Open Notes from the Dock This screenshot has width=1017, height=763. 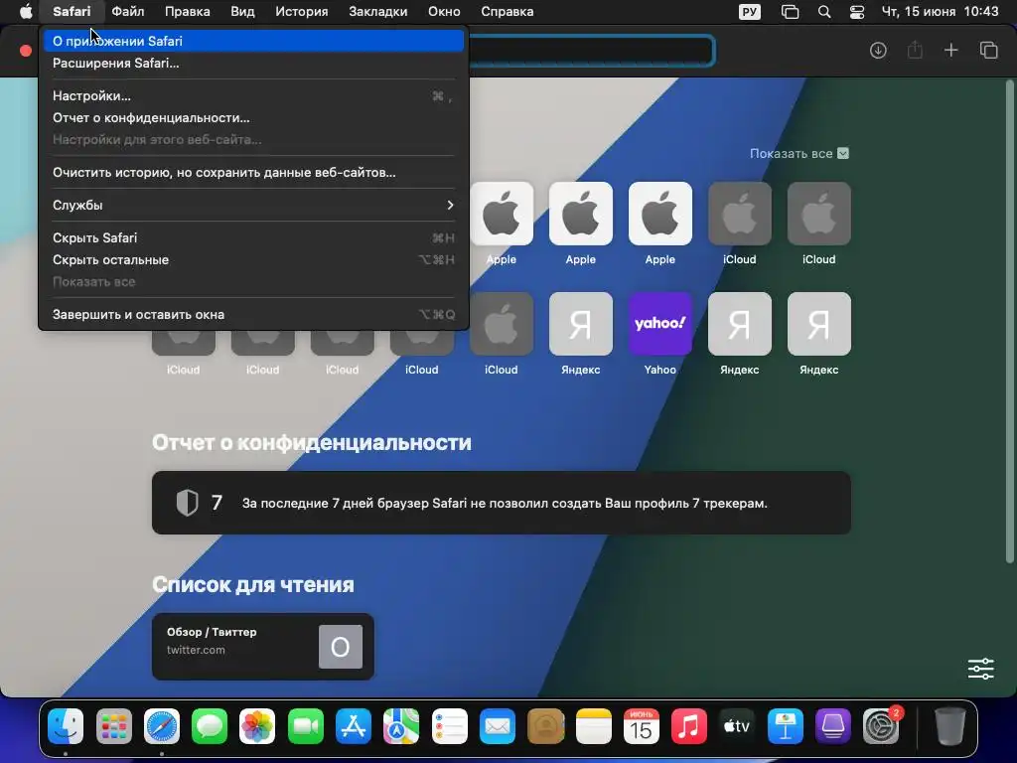(x=594, y=726)
